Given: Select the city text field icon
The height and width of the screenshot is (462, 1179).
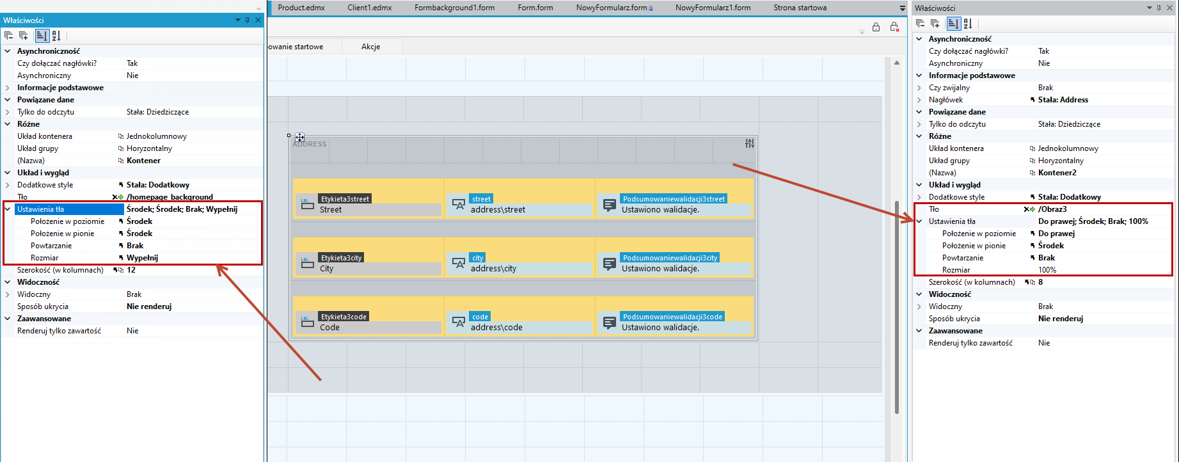Looking at the screenshot, I should tap(458, 263).
